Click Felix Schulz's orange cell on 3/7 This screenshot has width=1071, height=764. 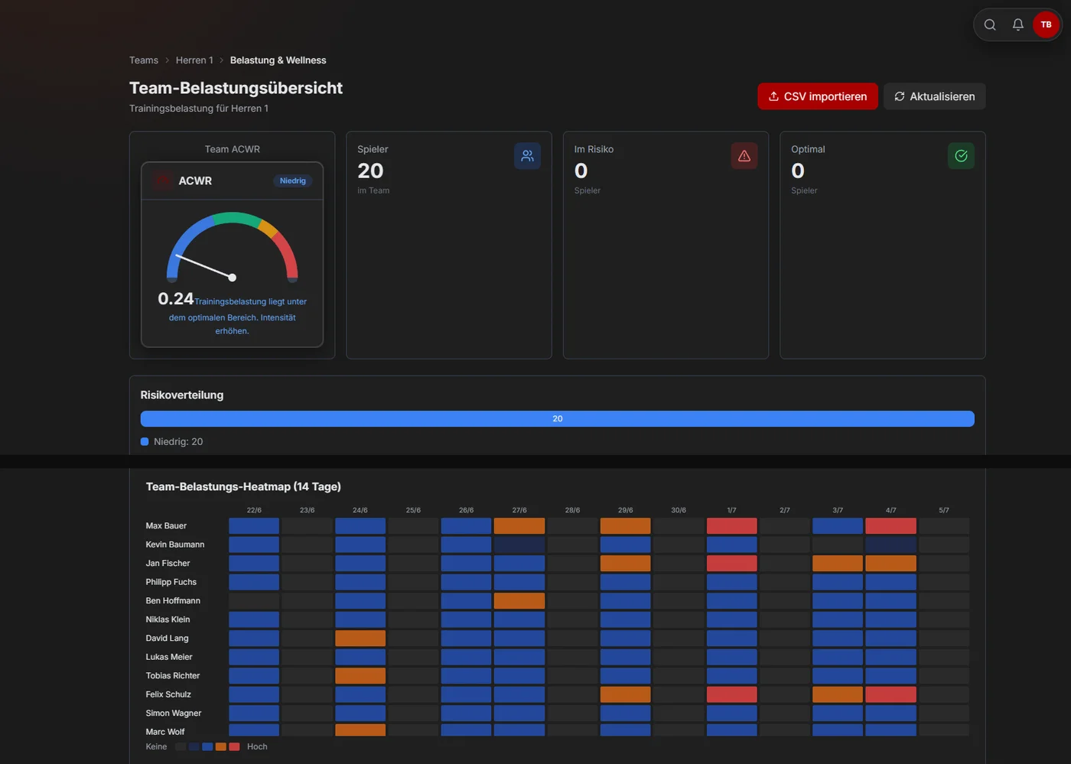tap(838, 694)
